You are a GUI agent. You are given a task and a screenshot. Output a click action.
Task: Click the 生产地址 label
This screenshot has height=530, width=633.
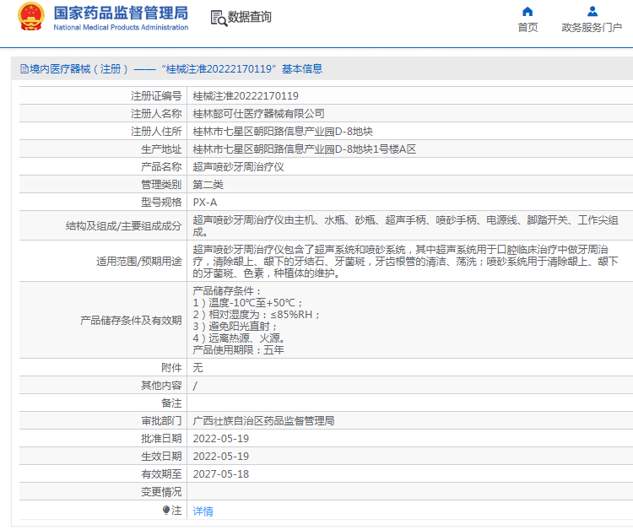pos(161,149)
